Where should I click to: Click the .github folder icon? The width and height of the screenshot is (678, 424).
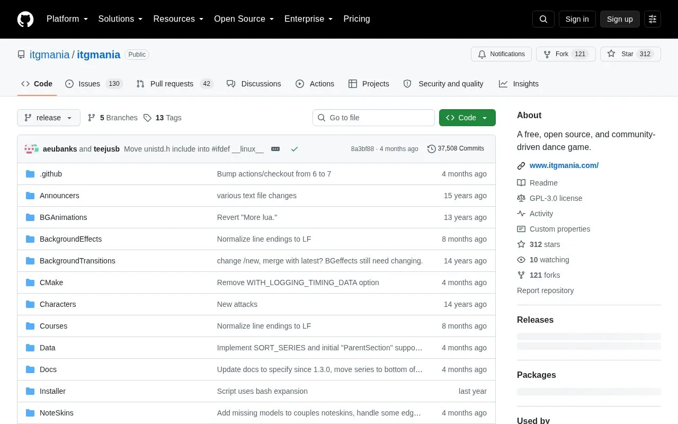[30, 174]
